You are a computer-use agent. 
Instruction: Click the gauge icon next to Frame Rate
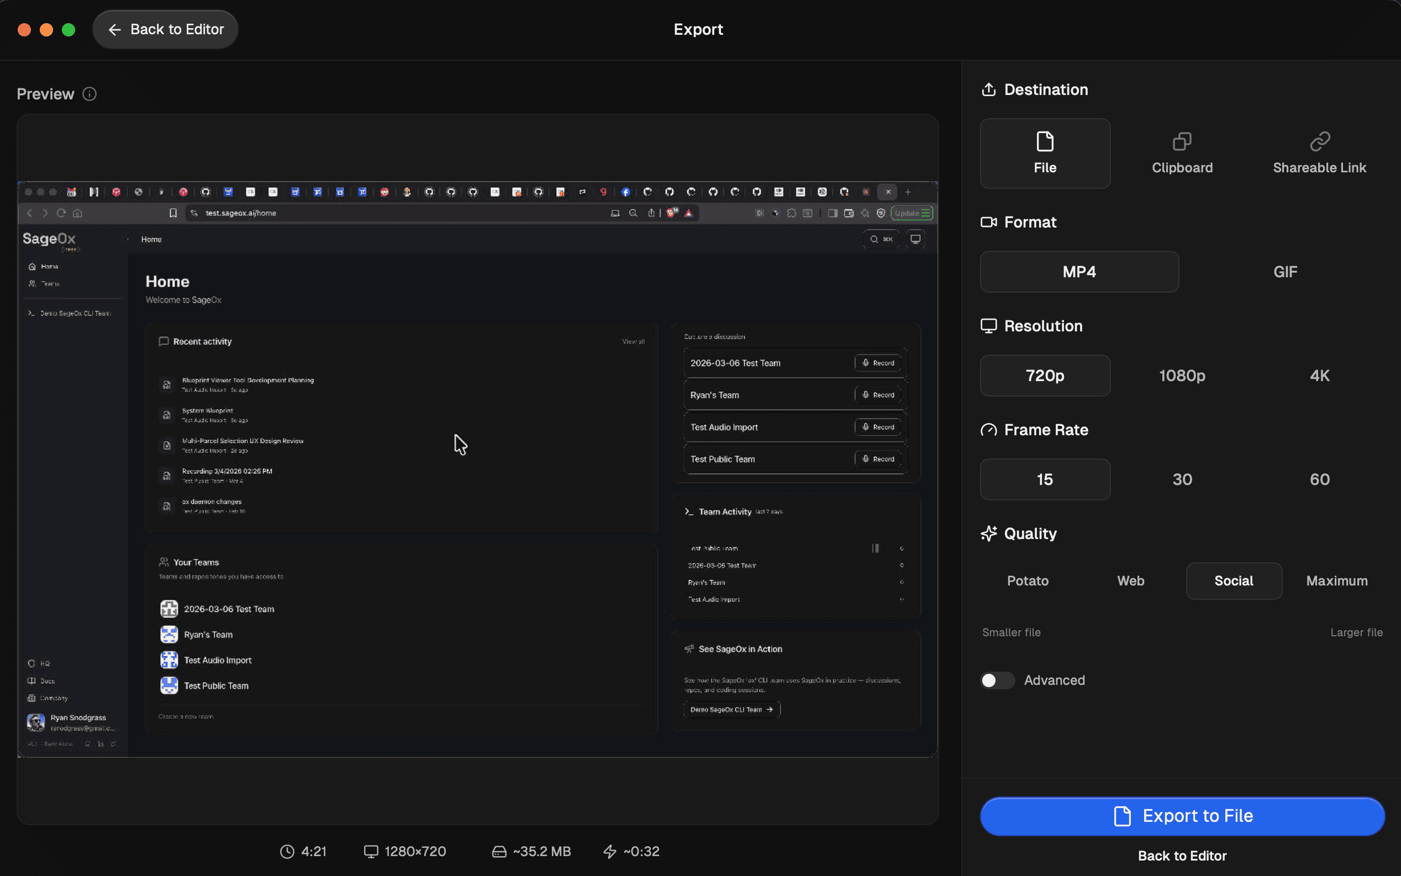point(988,430)
